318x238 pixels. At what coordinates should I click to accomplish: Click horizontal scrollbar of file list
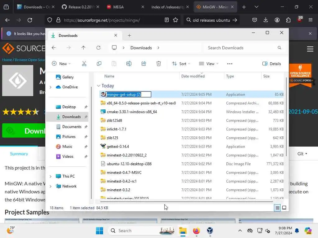(186, 201)
